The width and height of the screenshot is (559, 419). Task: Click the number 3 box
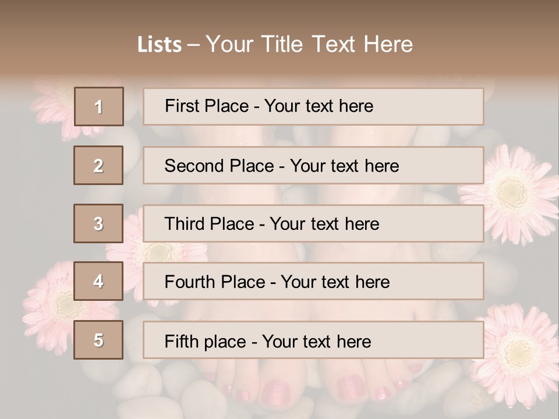pos(98,223)
